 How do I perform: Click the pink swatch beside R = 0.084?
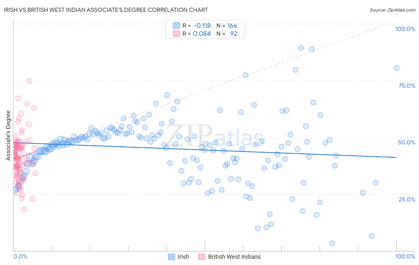(176, 34)
